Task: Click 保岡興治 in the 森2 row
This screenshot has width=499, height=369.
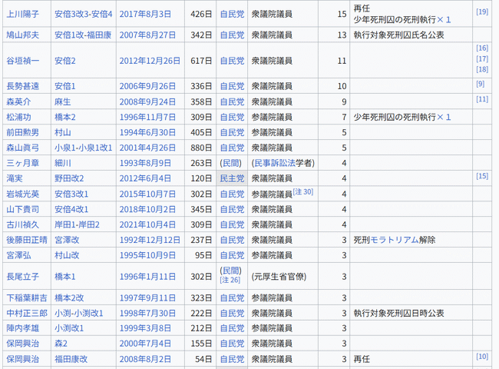Action: (22, 343)
